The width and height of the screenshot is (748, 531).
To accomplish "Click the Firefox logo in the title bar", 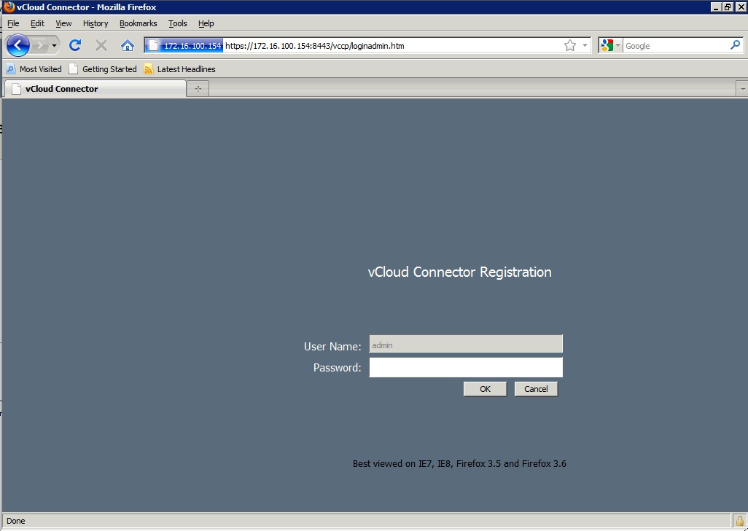I will point(9,7).
